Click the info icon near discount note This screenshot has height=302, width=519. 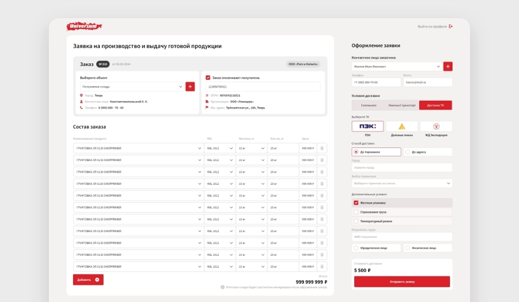point(223,287)
